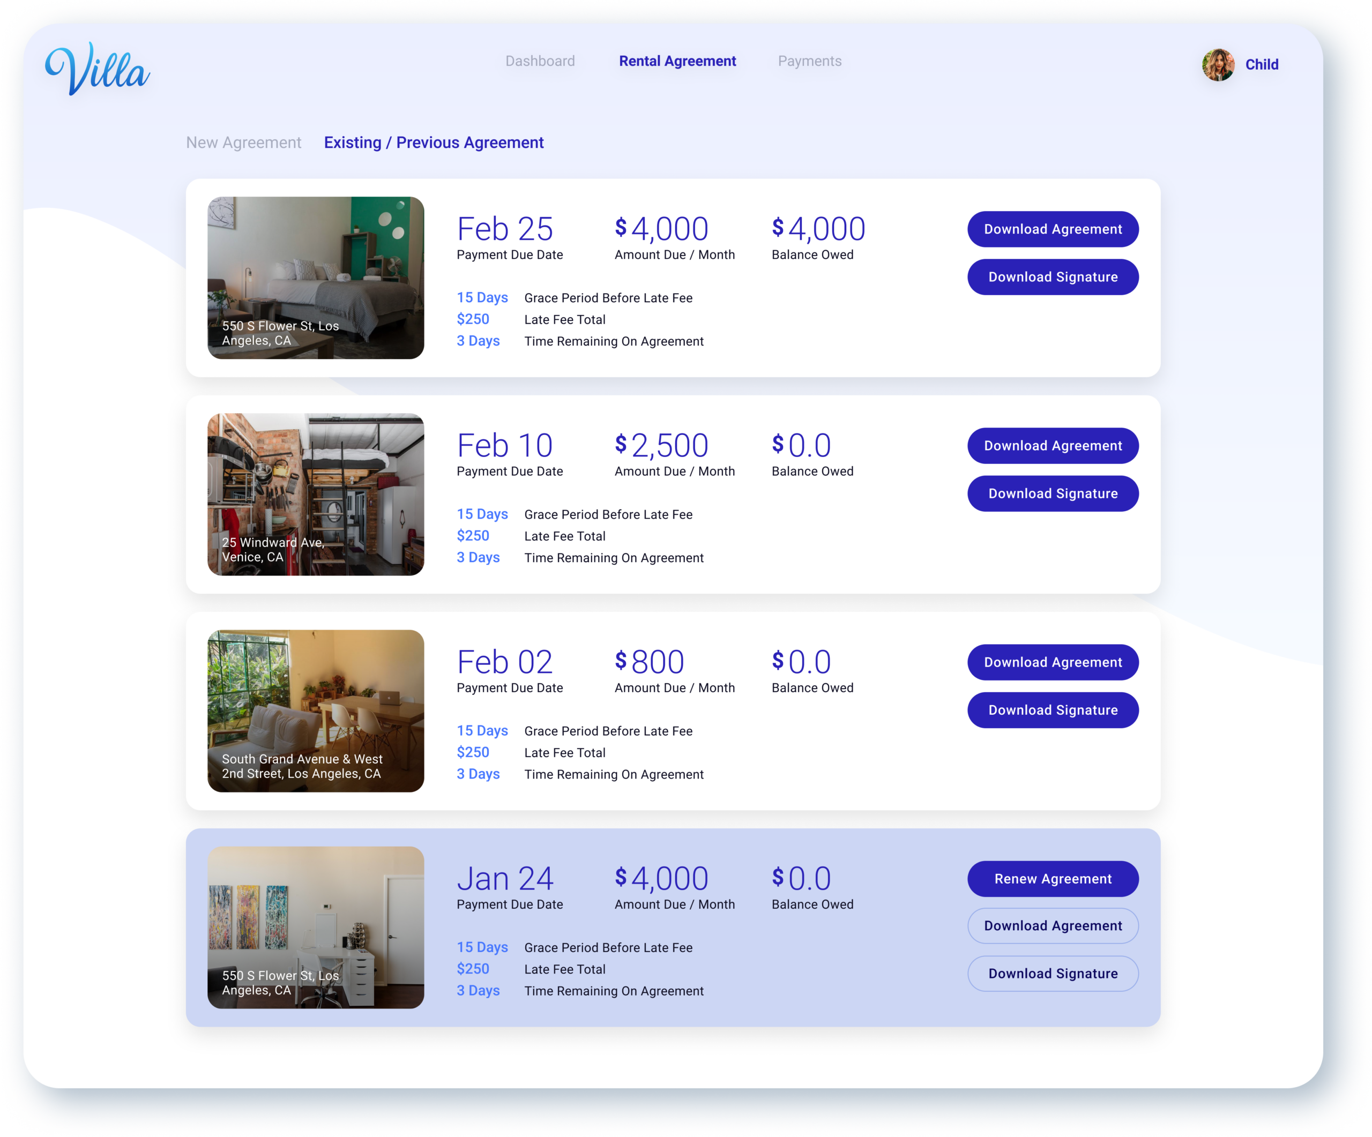The height and width of the screenshot is (1137, 1372).
Task: Download Agreement for $800 rental
Action: pos(1053,662)
